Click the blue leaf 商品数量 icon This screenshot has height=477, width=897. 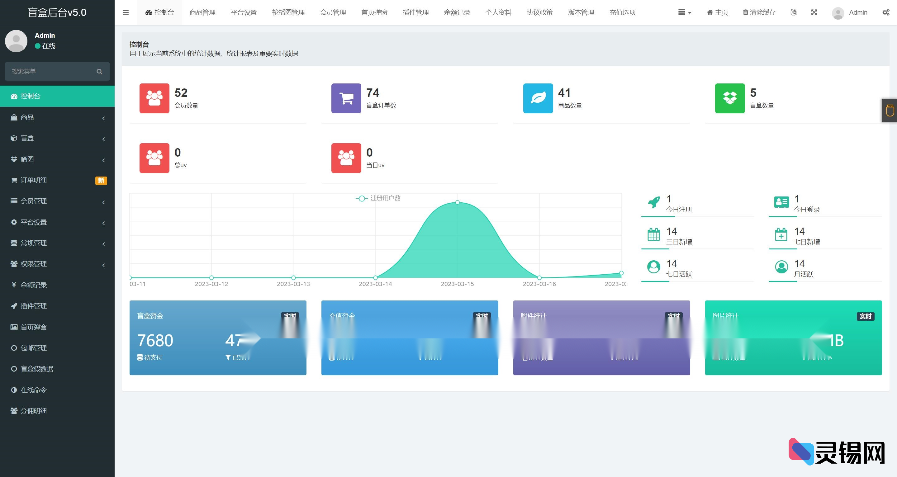pos(538,98)
